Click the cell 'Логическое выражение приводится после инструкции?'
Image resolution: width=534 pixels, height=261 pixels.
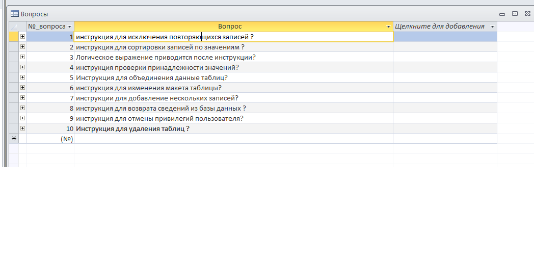point(233,57)
